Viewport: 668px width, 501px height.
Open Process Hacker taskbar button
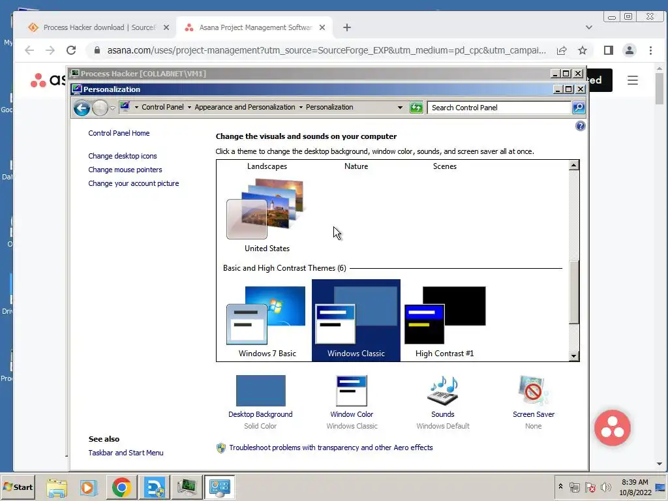187,487
